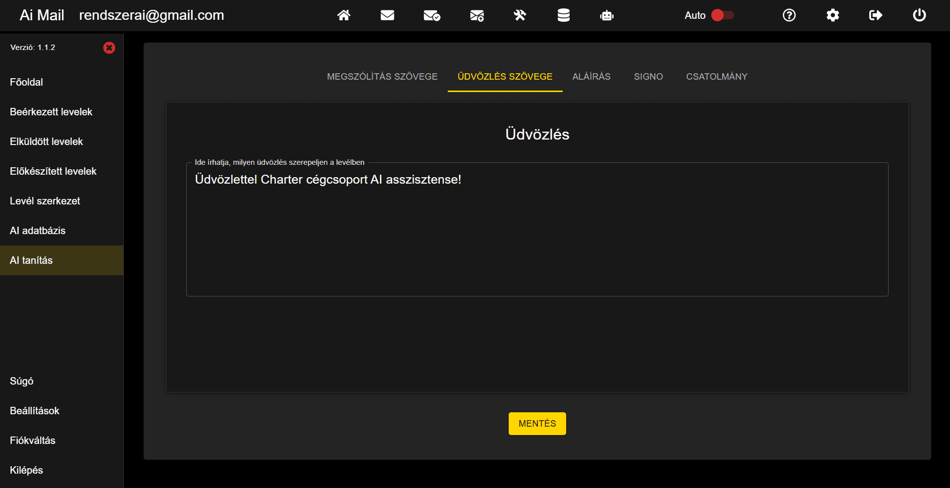This screenshot has height=488, width=950.
Task: Open the Főoldal home icon
Action: [344, 15]
